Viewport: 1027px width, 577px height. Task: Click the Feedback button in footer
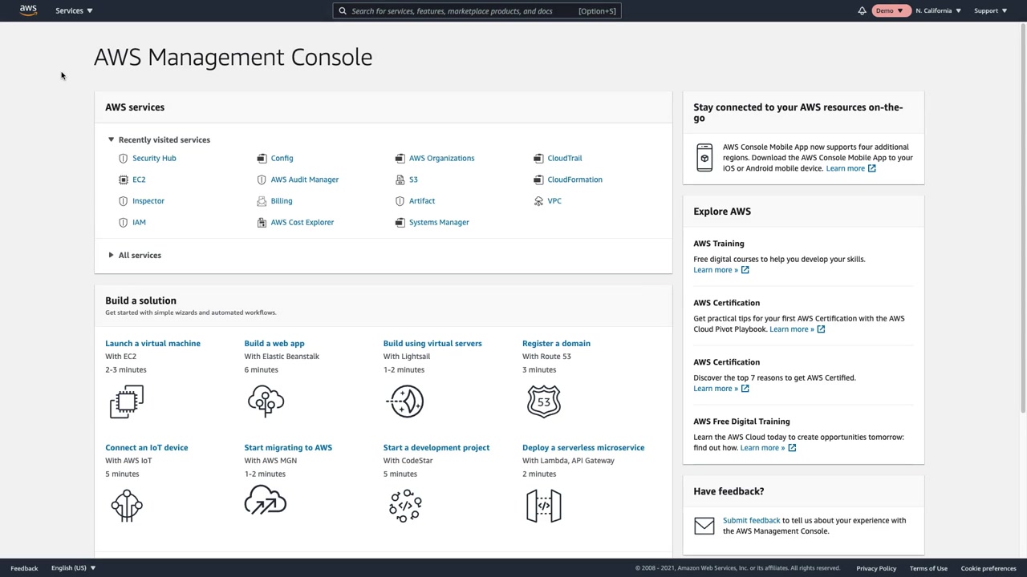point(24,568)
